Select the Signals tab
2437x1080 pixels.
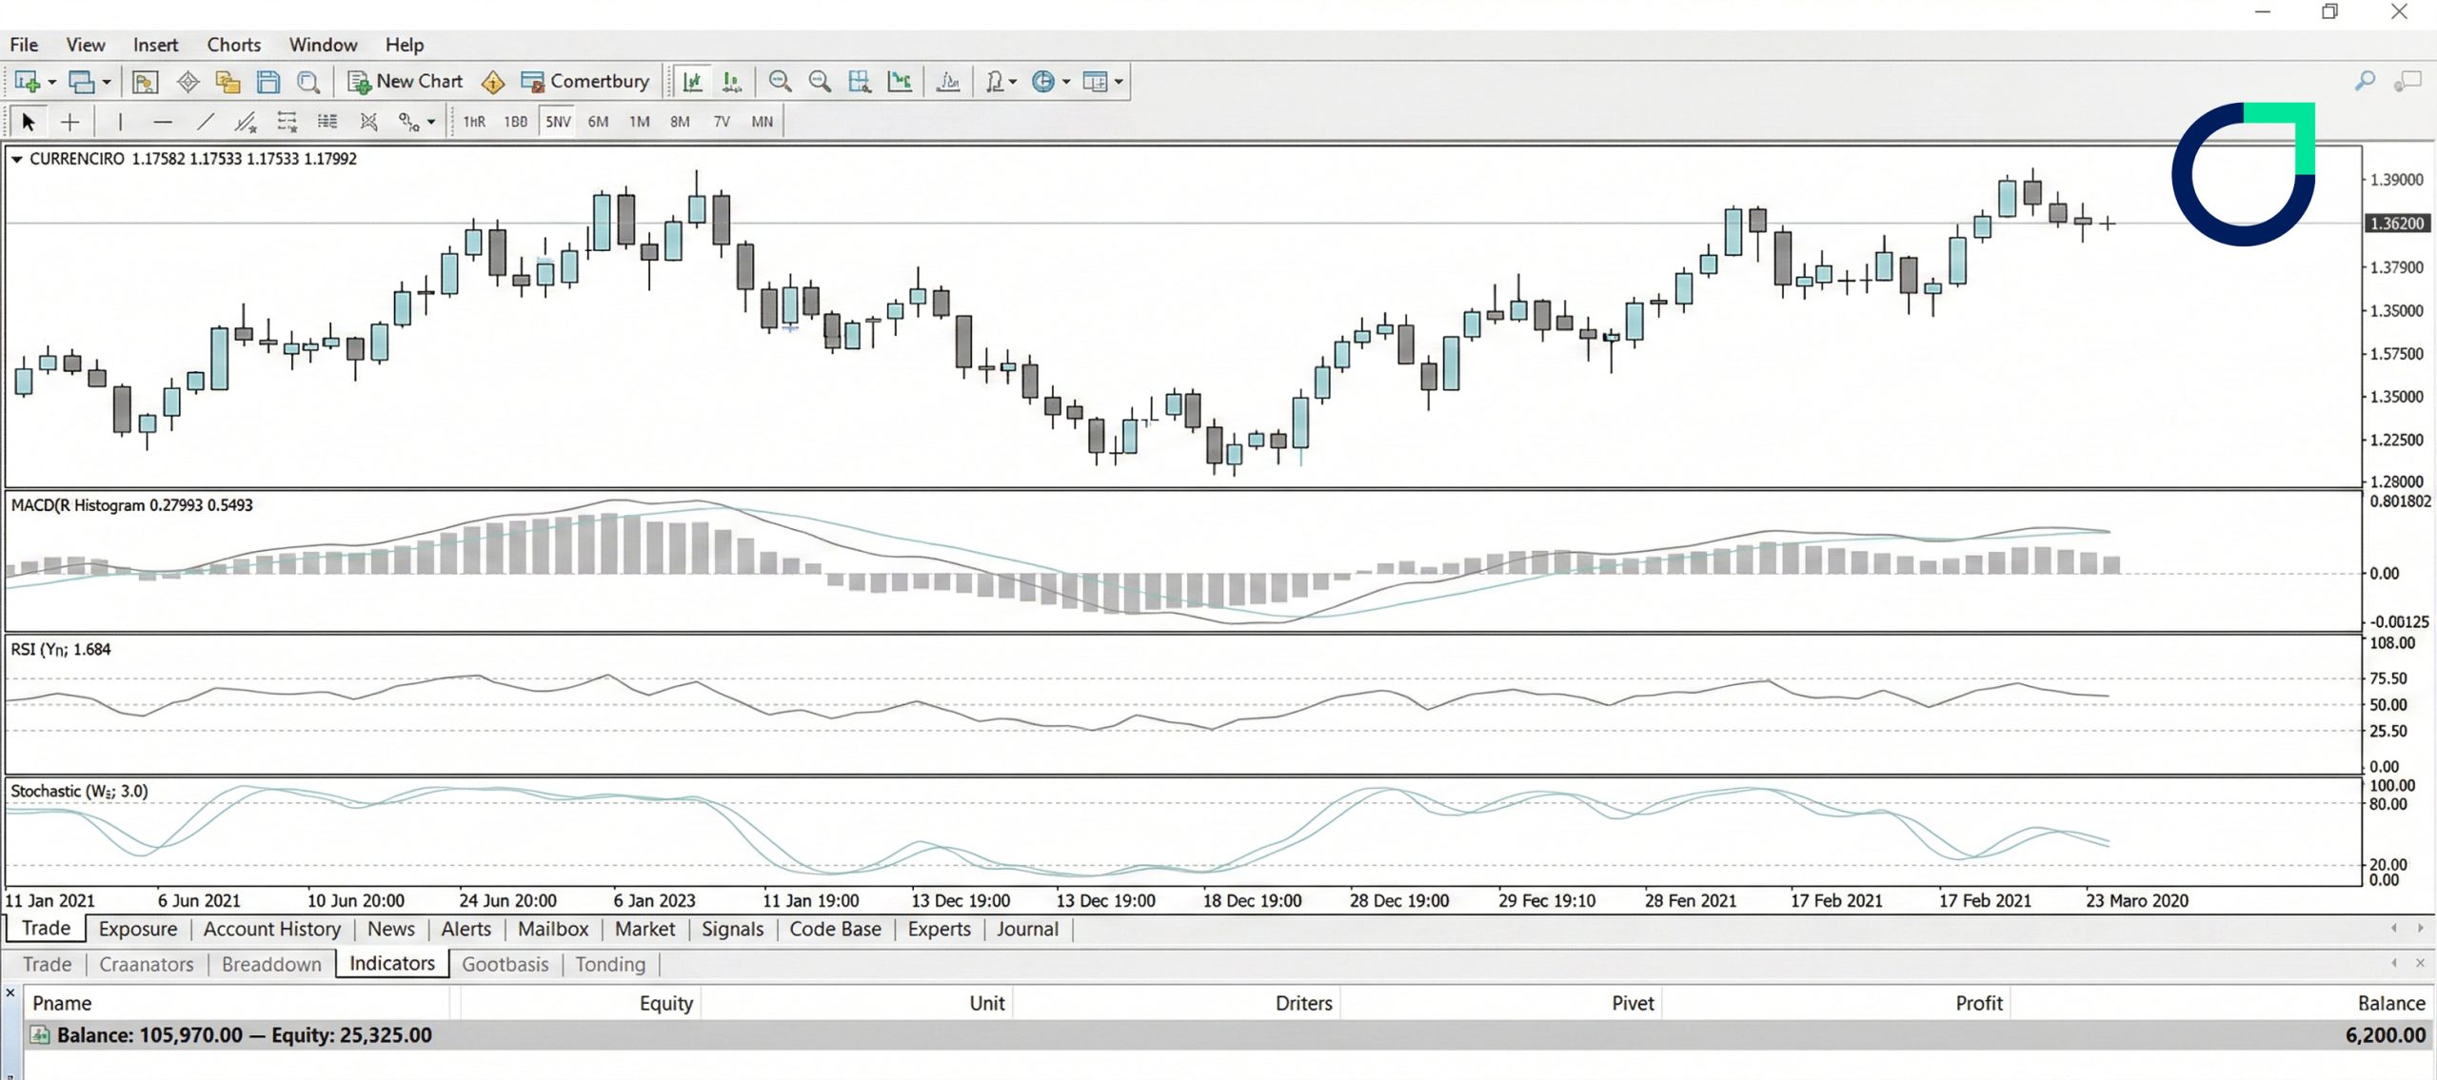click(731, 929)
